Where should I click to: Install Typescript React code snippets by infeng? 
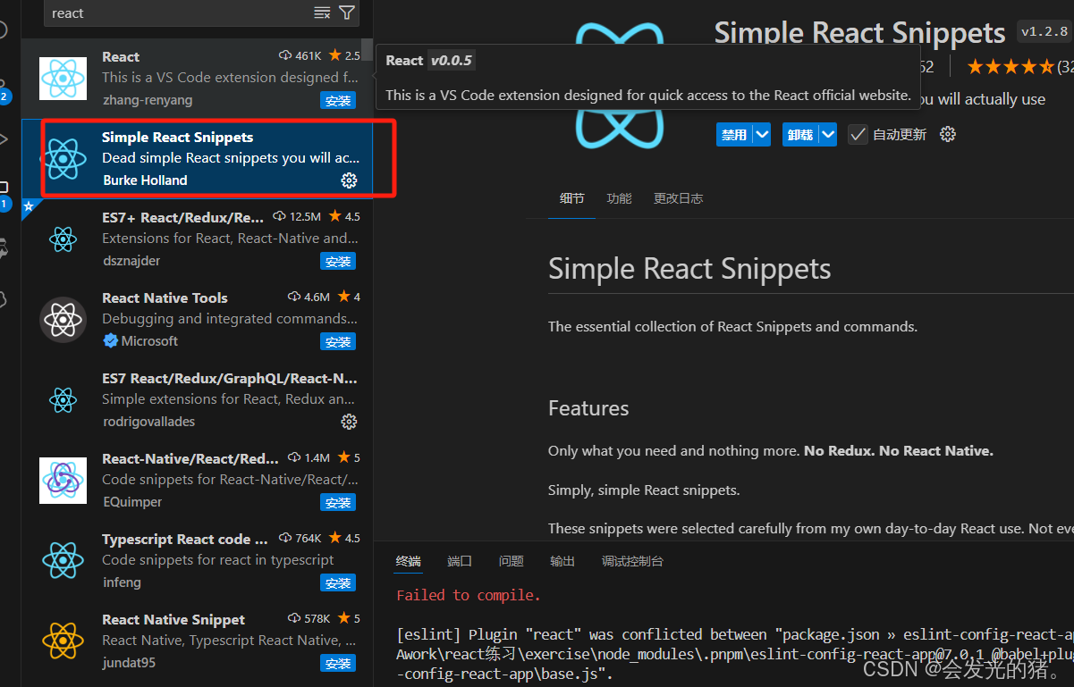click(338, 582)
